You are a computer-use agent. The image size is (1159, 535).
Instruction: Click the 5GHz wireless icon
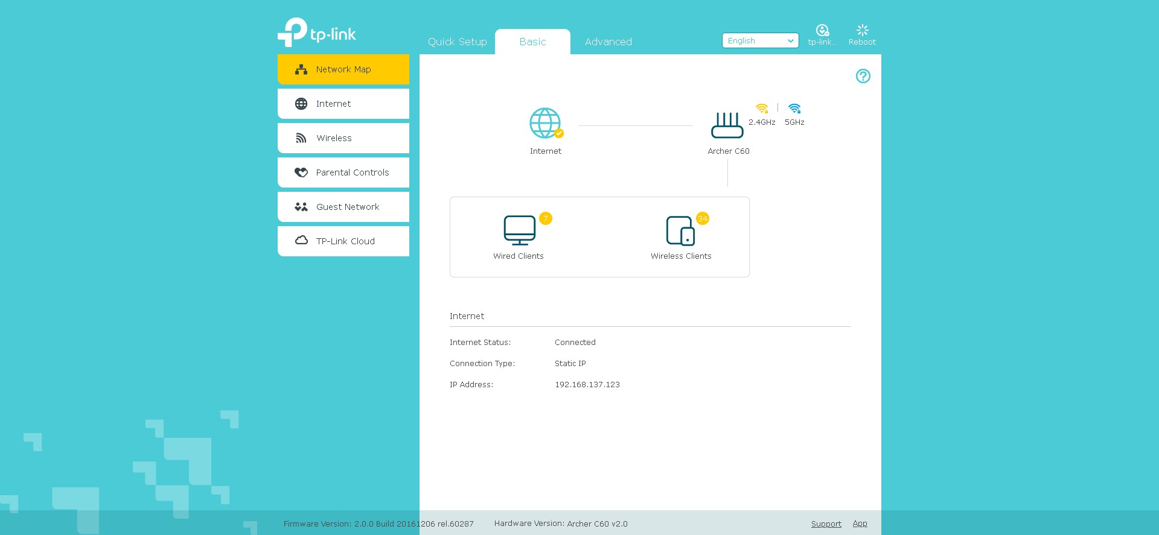[794, 108]
